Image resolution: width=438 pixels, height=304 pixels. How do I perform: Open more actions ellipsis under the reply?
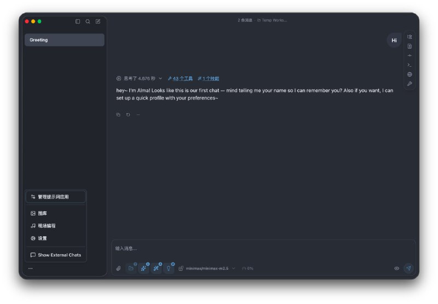[138, 115]
